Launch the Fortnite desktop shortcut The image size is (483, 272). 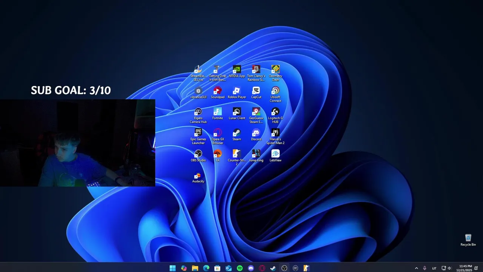point(217,114)
